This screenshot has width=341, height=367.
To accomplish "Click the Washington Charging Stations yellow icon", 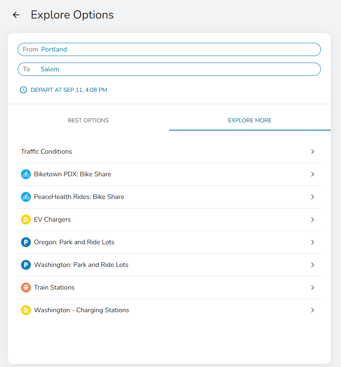I will pyautogui.click(x=26, y=310).
